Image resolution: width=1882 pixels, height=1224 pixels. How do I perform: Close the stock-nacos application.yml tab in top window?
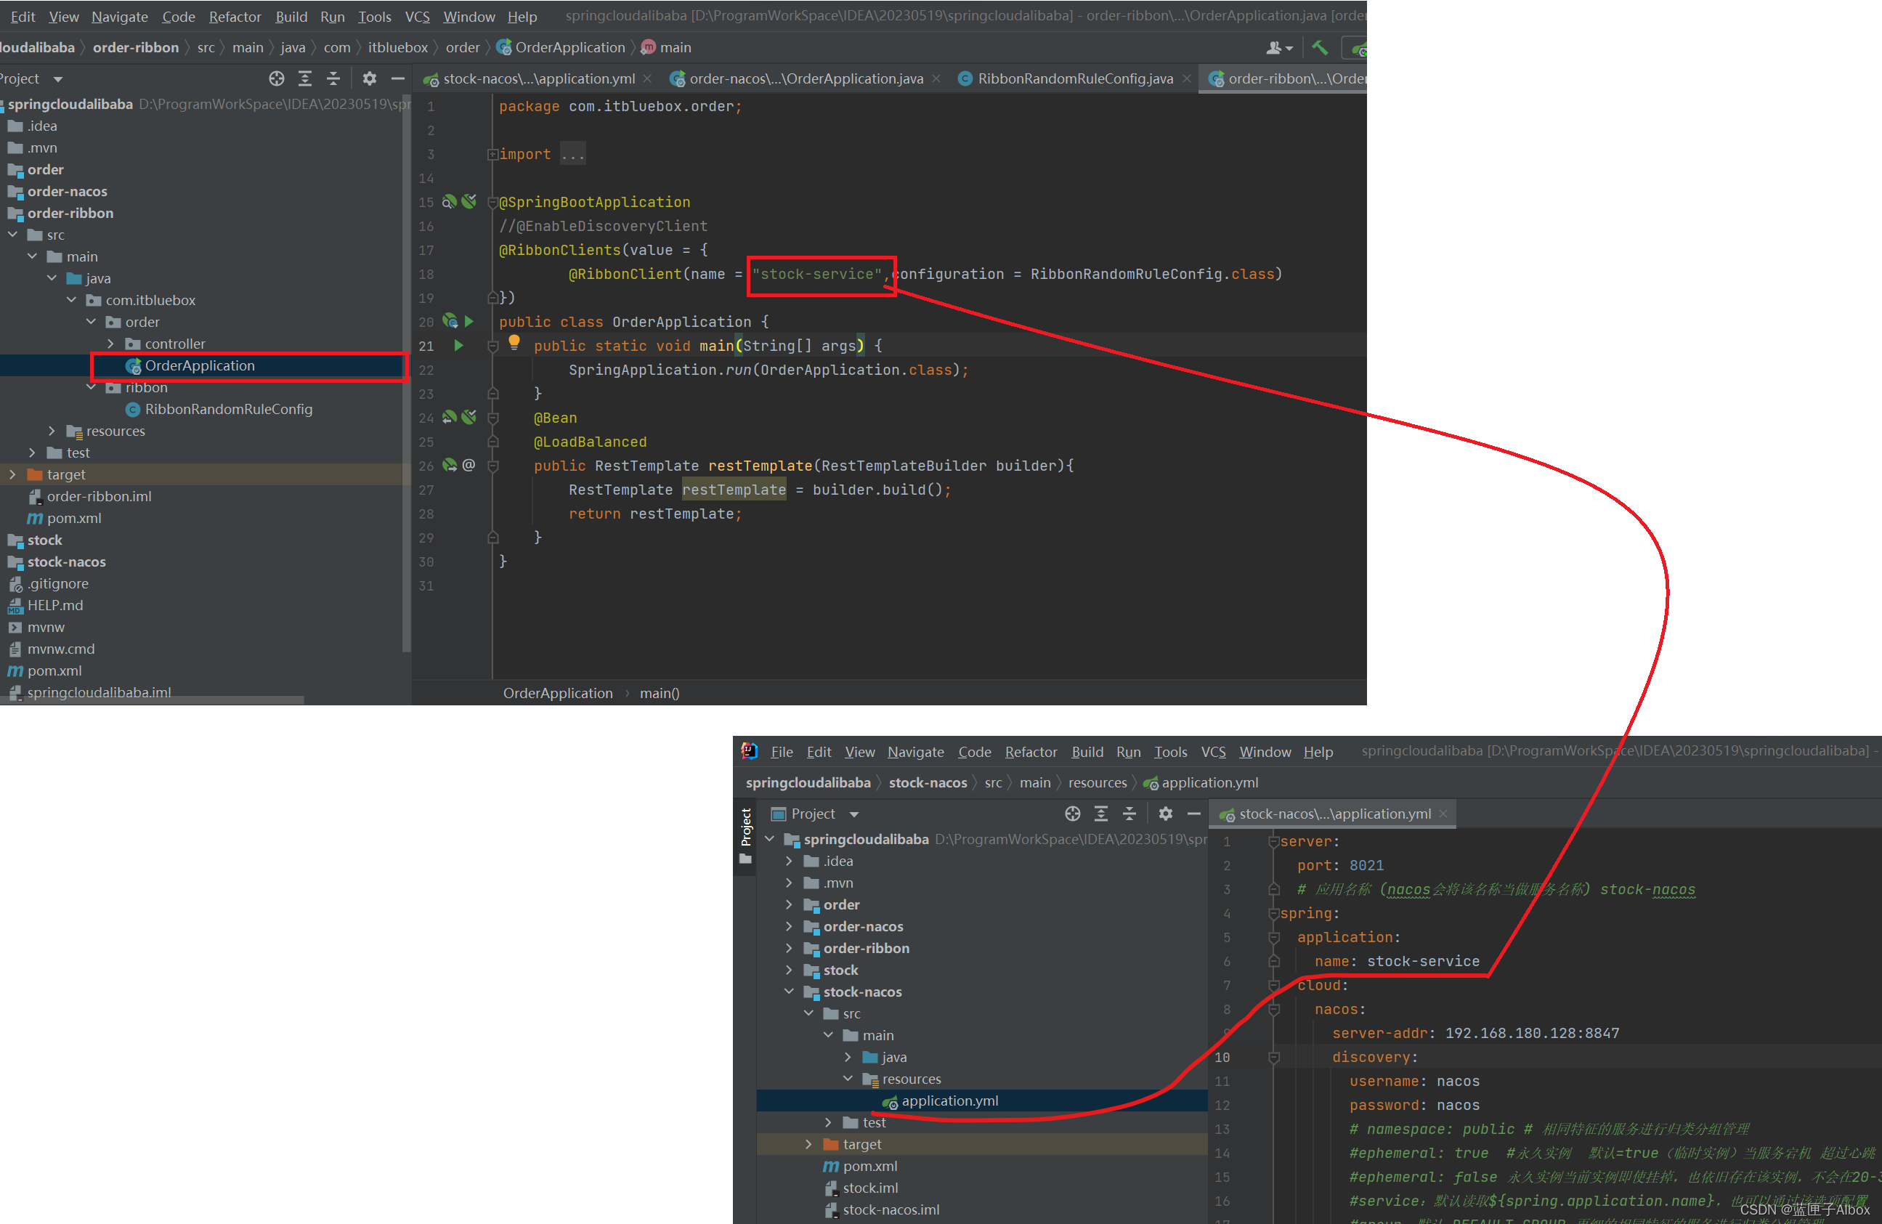click(x=648, y=78)
